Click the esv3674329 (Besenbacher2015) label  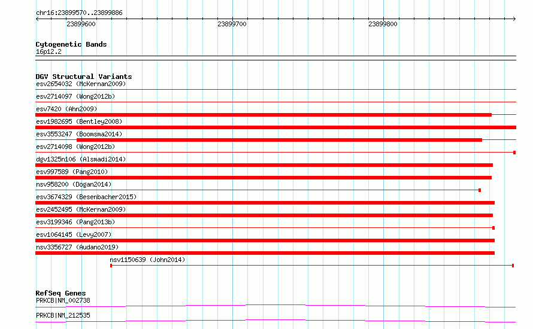86,197
